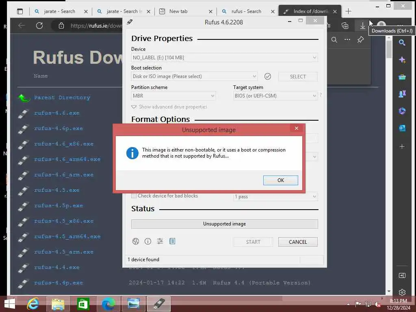Click search icon in Downloads panel
416x312 pixels.
click(334, 40)
